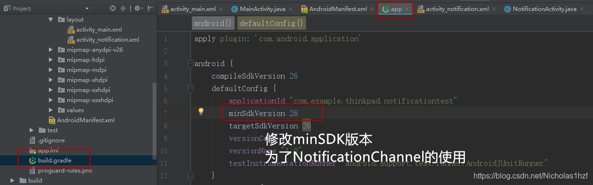Close the MainActivity.java tab

coord(291,9)
